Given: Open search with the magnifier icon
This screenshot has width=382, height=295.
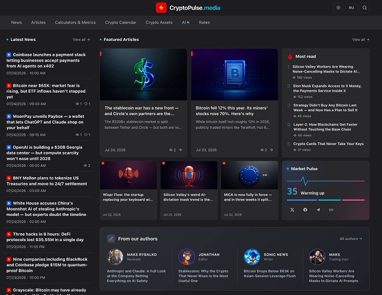Looking at the screenshot, I should pyautogui.click(x=365, y=8).
